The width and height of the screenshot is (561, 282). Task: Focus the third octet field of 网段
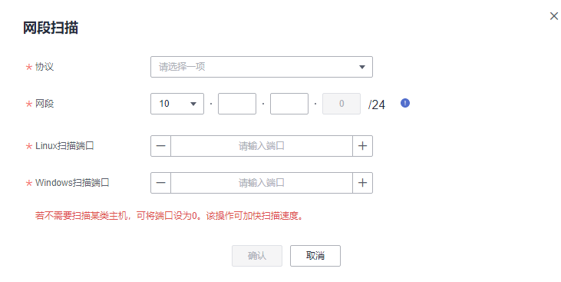(x=289, y=104)
